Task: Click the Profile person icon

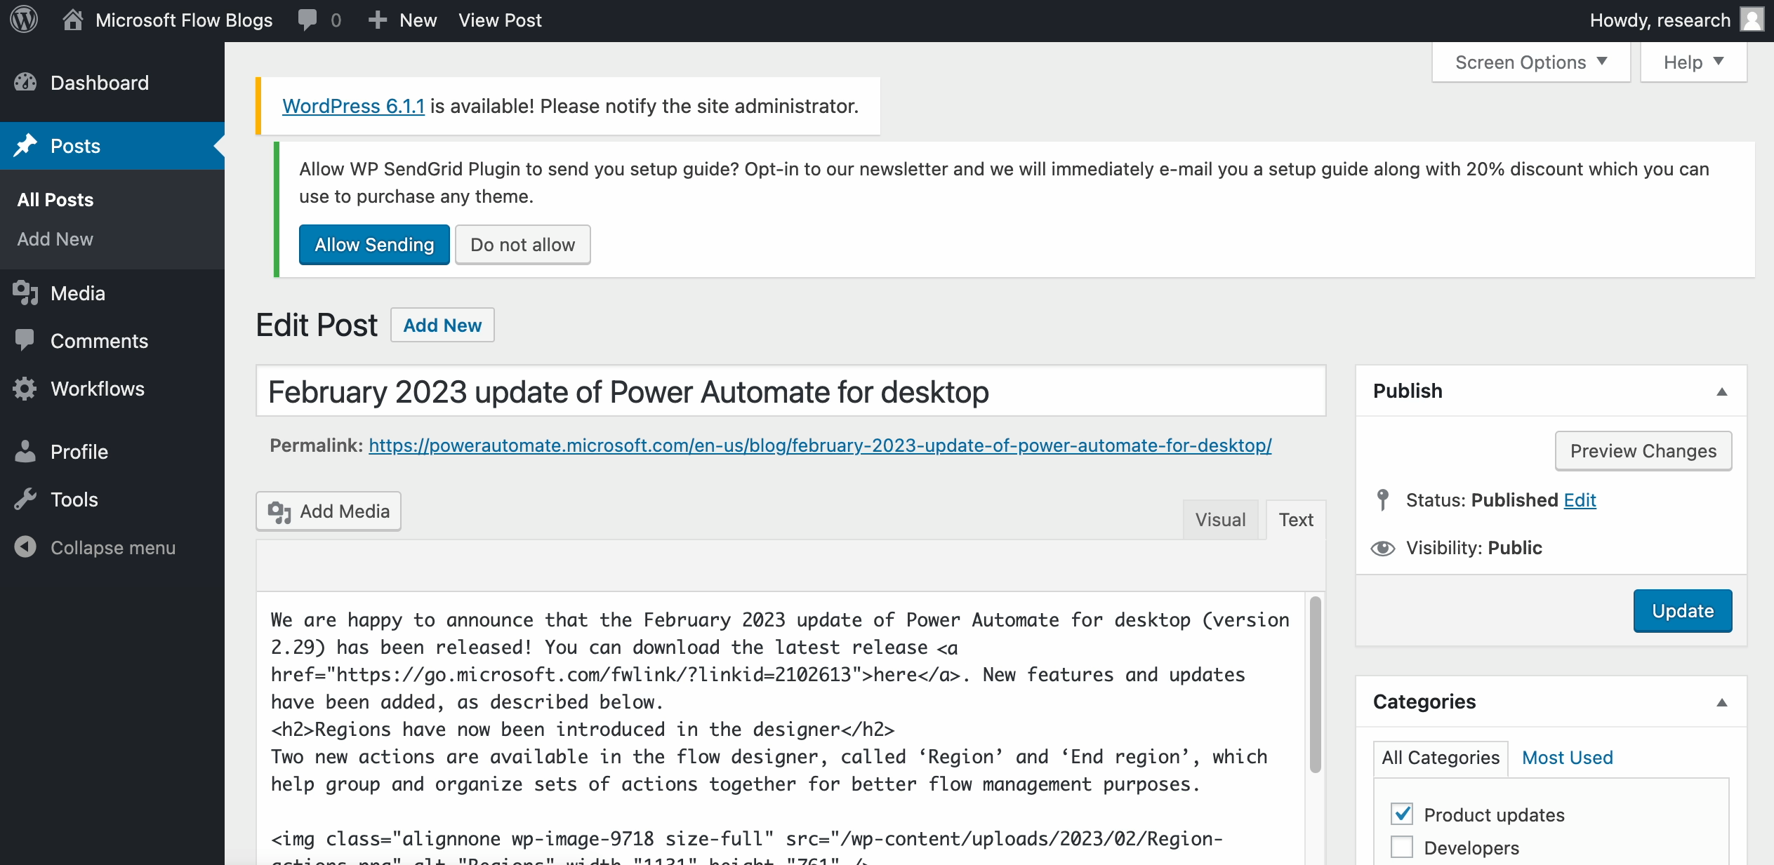Action: pos(25,452)
